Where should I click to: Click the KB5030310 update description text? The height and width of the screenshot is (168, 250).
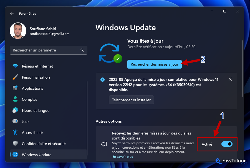coord(163,85)
